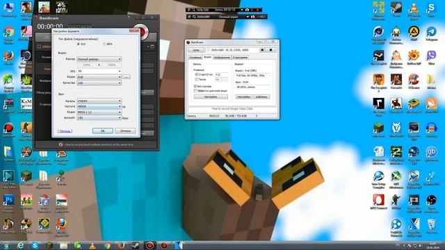445x250 pixels.
Task: Toggle the Start/Stop hotkey checkbox
Action: (196, 74)
